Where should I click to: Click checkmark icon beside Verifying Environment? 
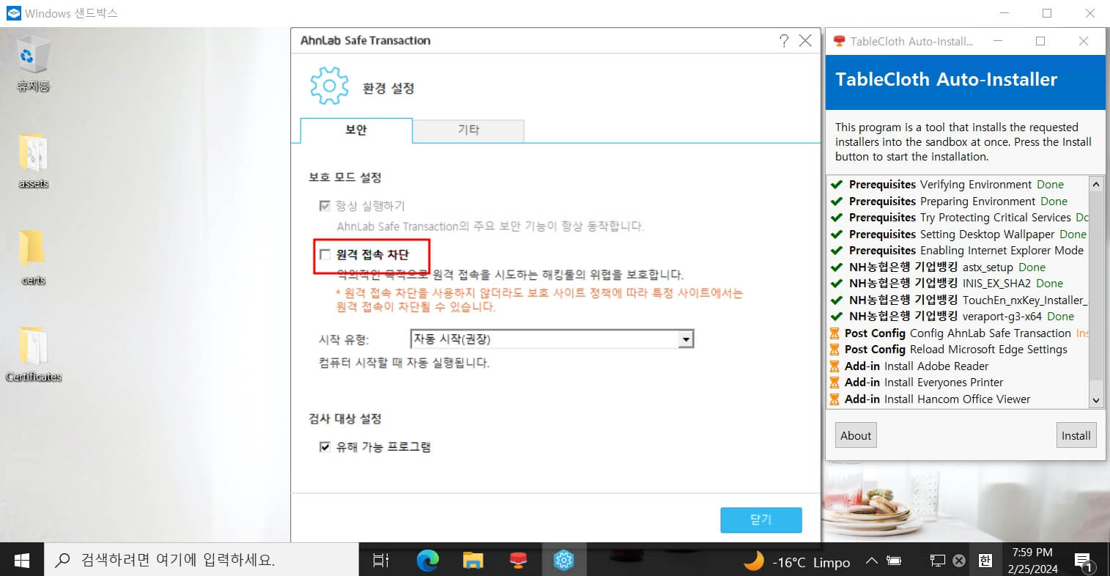click(837, 185)
